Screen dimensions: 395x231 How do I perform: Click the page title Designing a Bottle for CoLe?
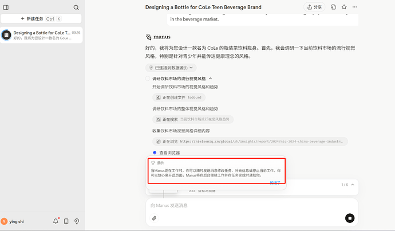point(203,7)
